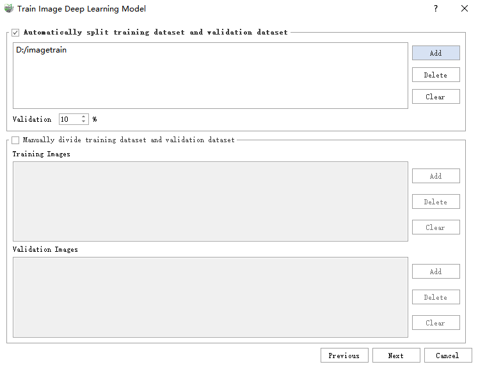
Task: Enable Manually divide training dataset checkbox
Action: tap(15, 140)
